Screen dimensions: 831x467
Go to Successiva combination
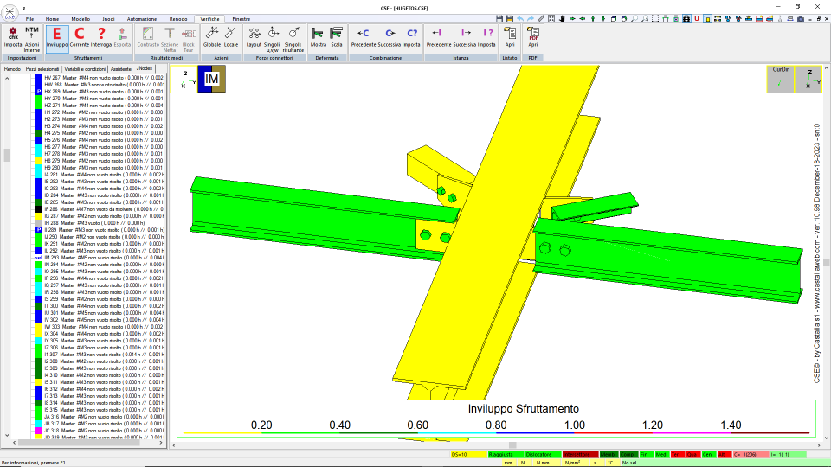[390, 37]
